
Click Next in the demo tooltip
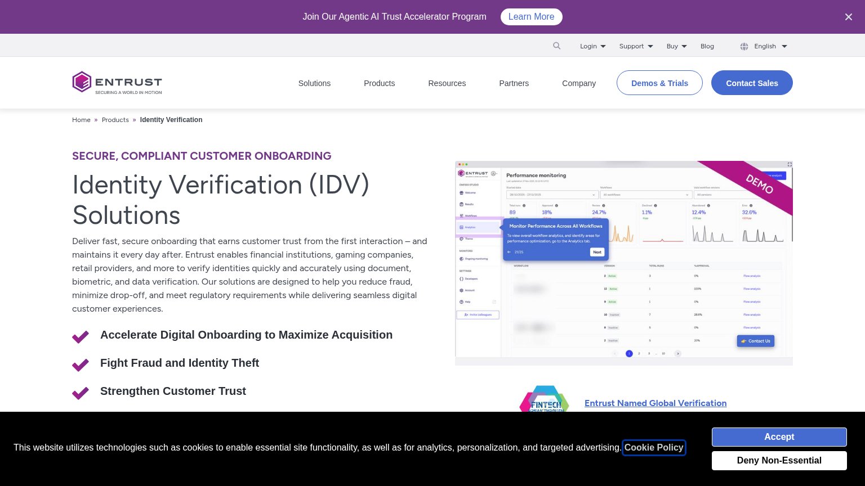tap(597, 252)
